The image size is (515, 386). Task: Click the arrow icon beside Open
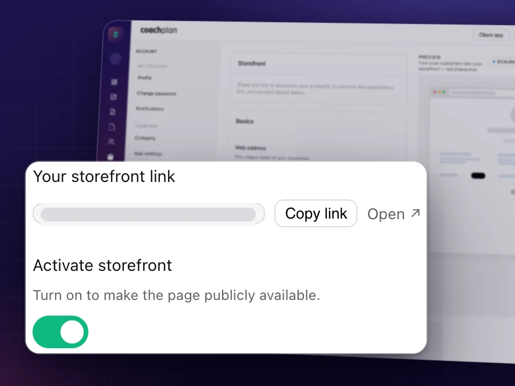pos(416,213)
